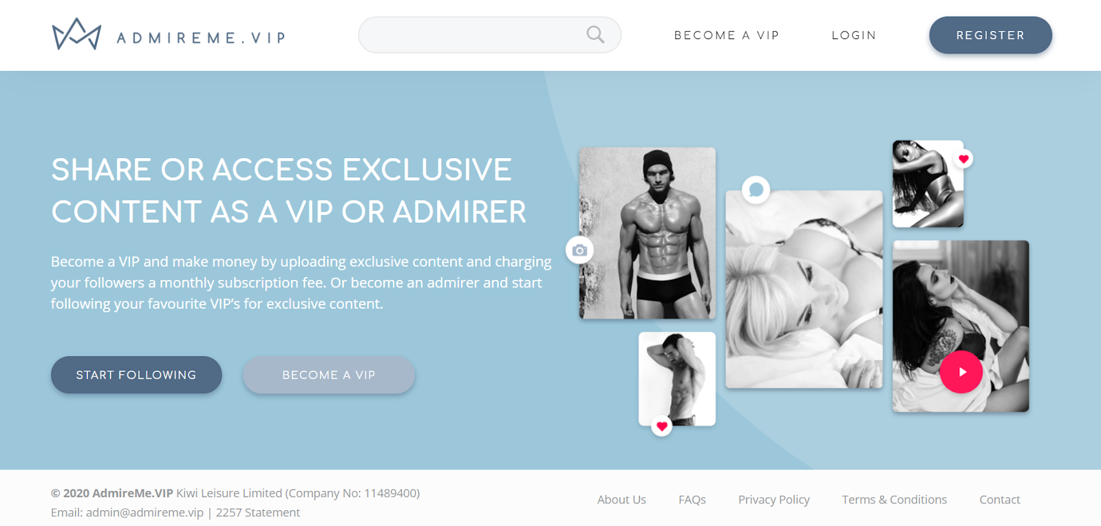The image size is (1101, 526).
Task: Click the AdmireMe.VIP crown logo
Action: pos(76,34)
